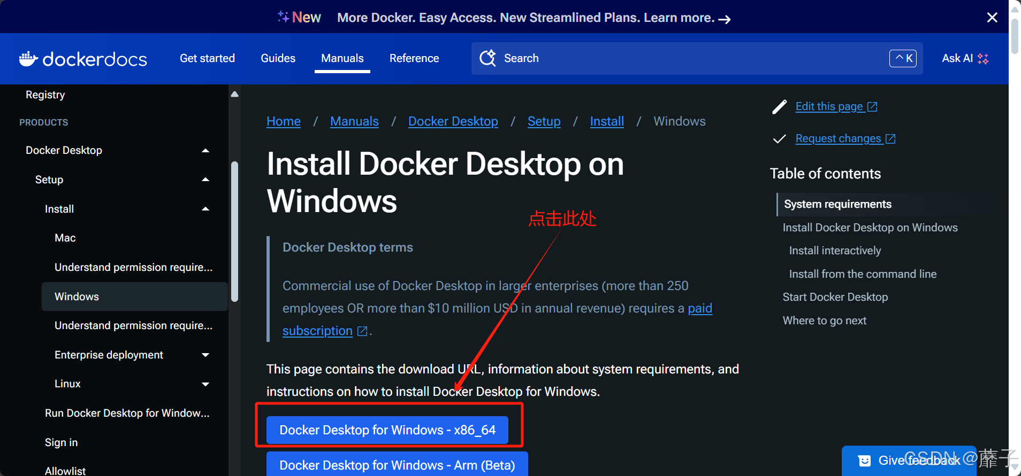The width and height of the screenshot is (1021, 476).
Task: Click the Give feedback smiley icon
Action: (x=864, y=461)
